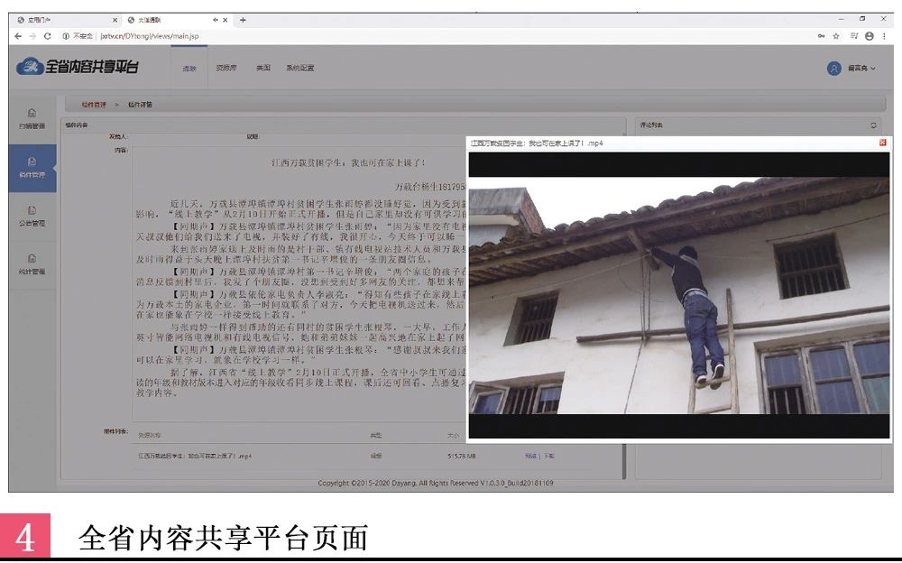Follow the 稿件管理 breadcrumb link
Viewport: 902px width, 563px height.
[94, 104]
